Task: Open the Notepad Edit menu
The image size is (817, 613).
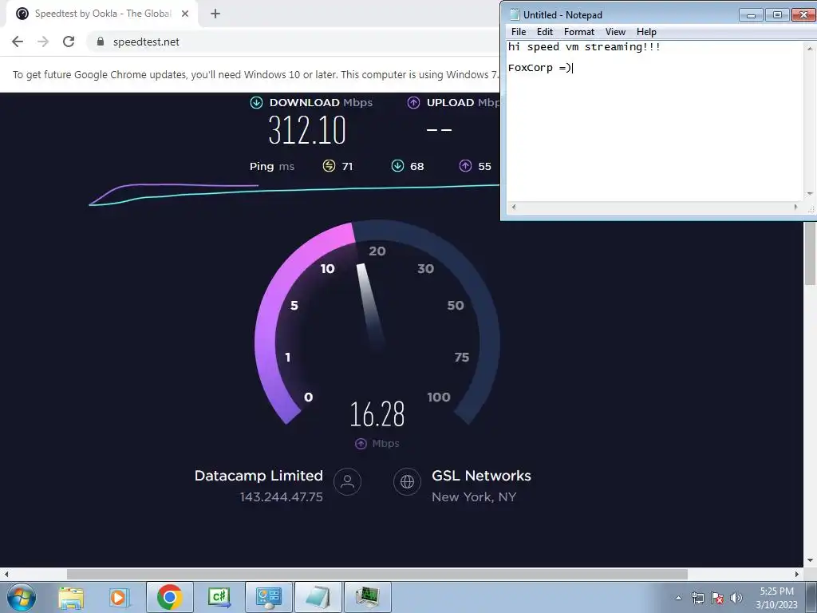Action: 545,32
